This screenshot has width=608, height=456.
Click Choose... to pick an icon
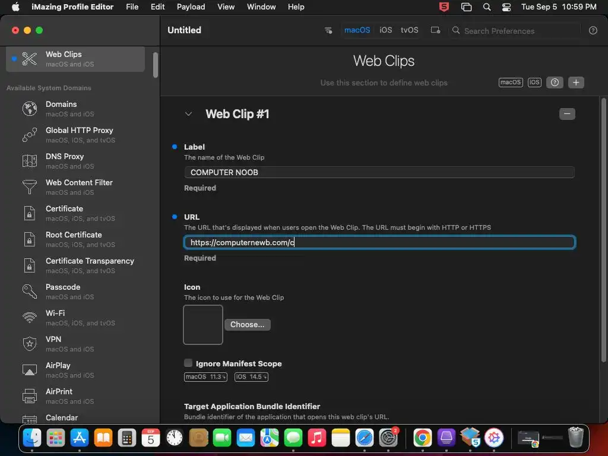248,325
